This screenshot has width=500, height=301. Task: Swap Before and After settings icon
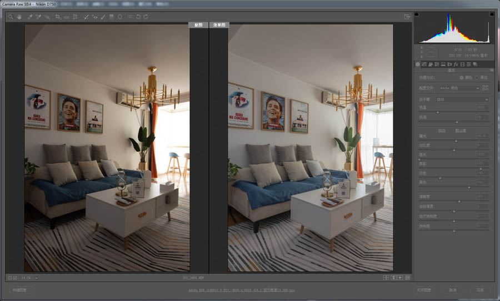[x=393, y=278]
